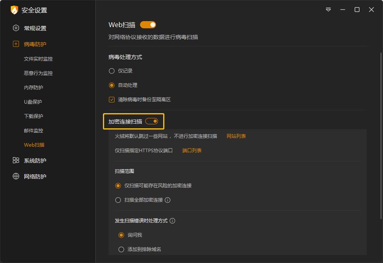Close the 安全设置 window
Viewport: 383px width, 263px height.
click(x=371, y=10)
